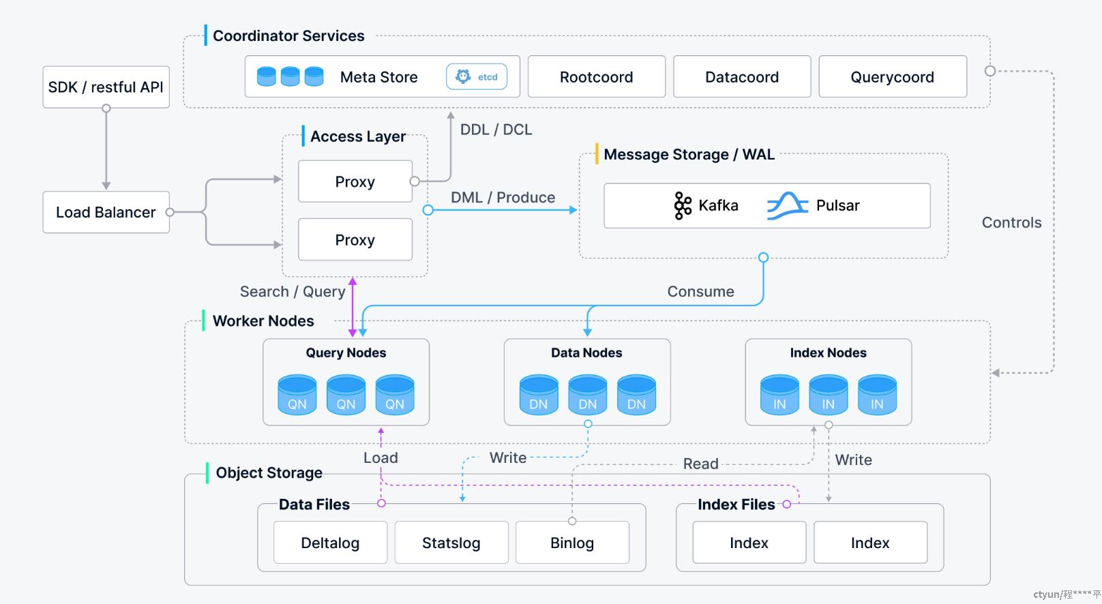Click the Coordinator Services heading

pos(288,35)
